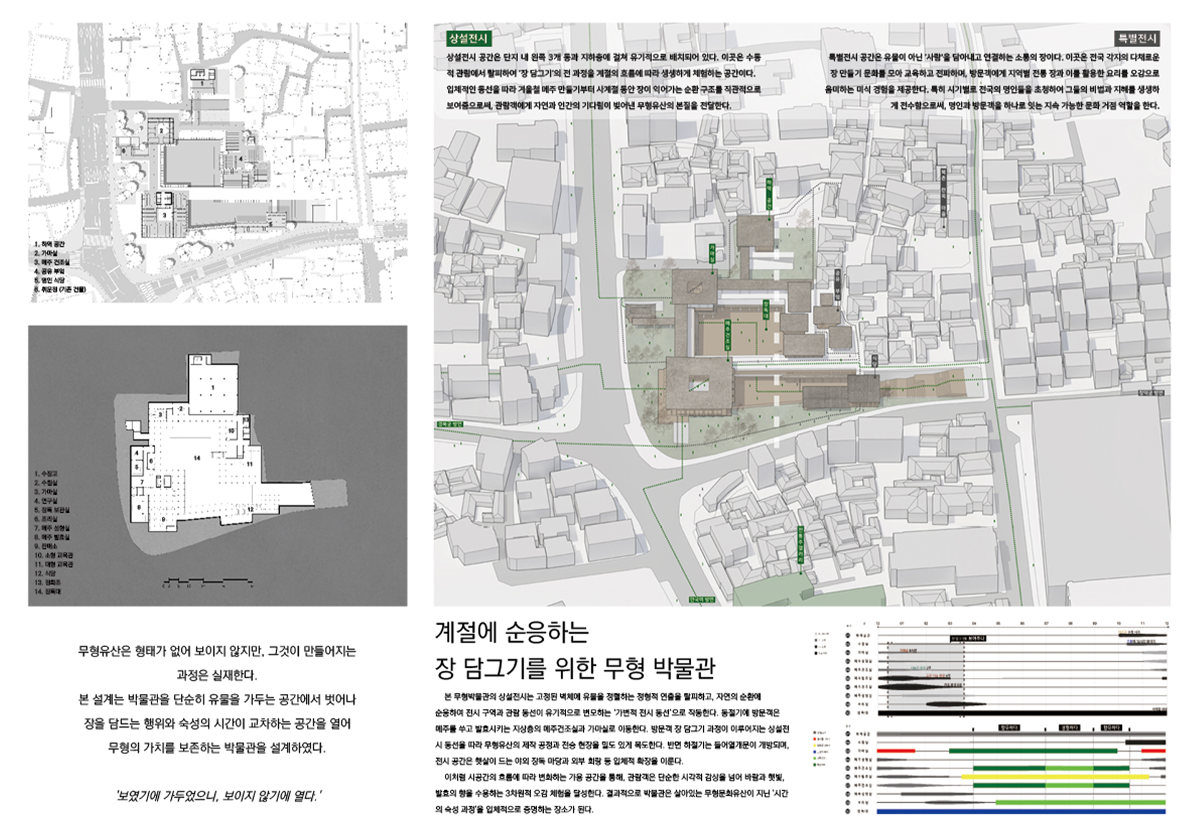This screenshot has height=837, width=1200.
Task: Click the green 메주건조실 label on map
Action: [x=728, y=336]
